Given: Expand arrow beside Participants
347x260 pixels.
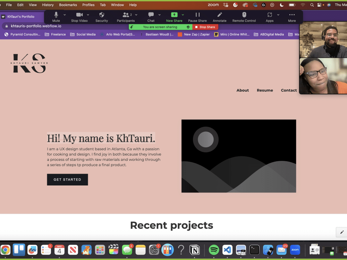Looking at the screenshot, I should (136, 15).
